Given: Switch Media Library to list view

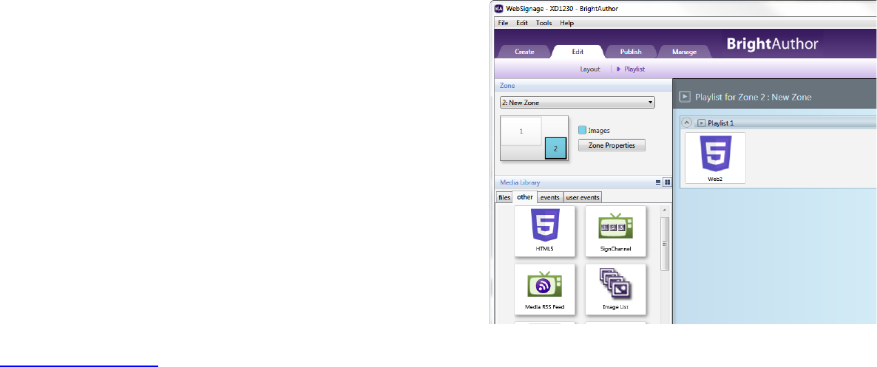Looking at the screenshot, I should point(658,182).
